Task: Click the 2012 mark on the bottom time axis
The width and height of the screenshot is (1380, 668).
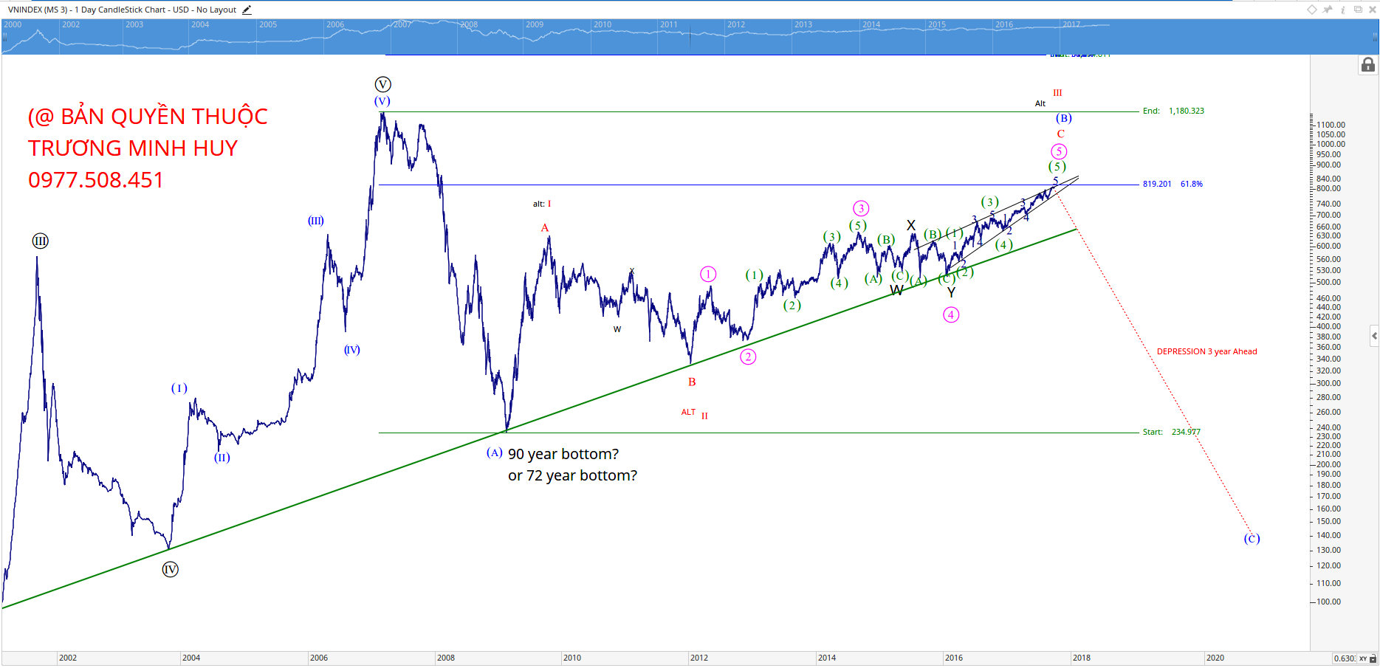Action: [698, 658]
